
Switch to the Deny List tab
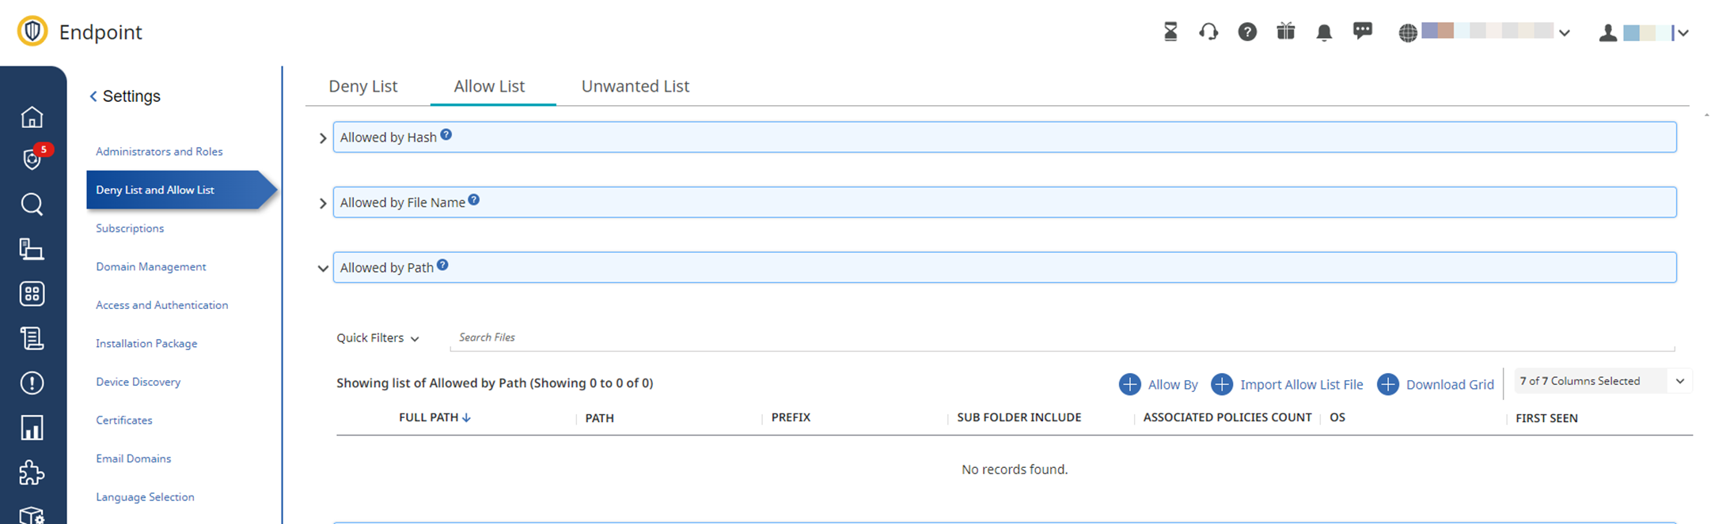[x=363, y=86]
